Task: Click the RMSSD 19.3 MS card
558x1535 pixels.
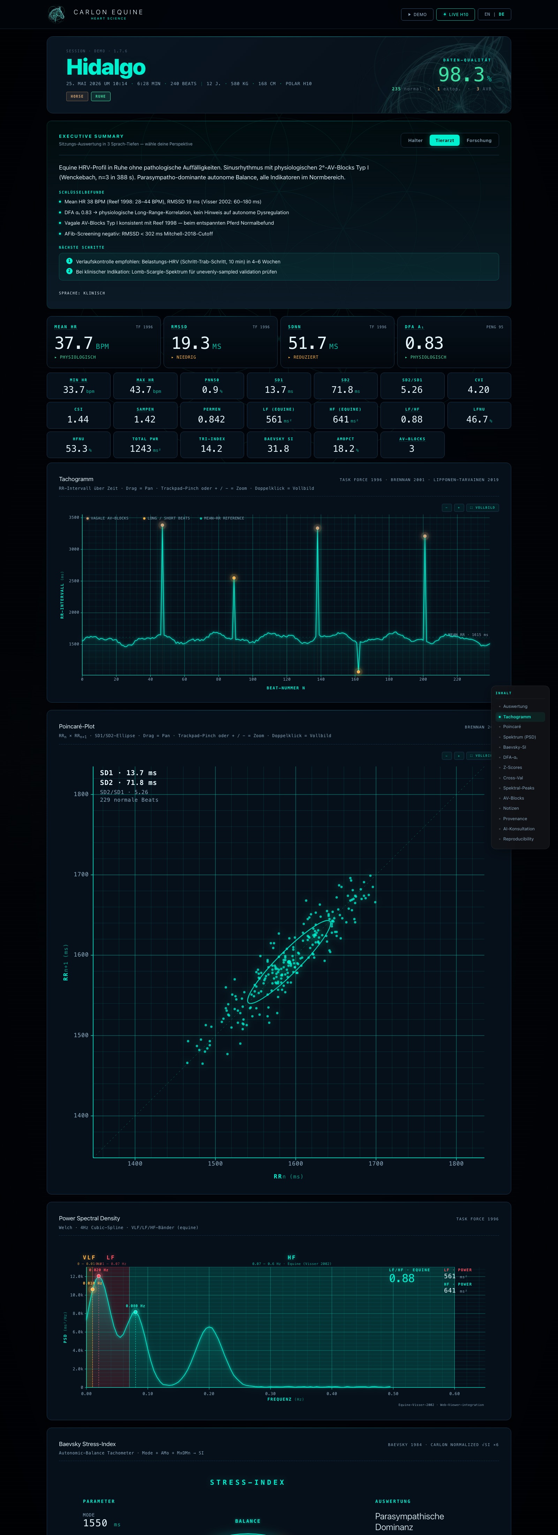Action: click(220, 342)
